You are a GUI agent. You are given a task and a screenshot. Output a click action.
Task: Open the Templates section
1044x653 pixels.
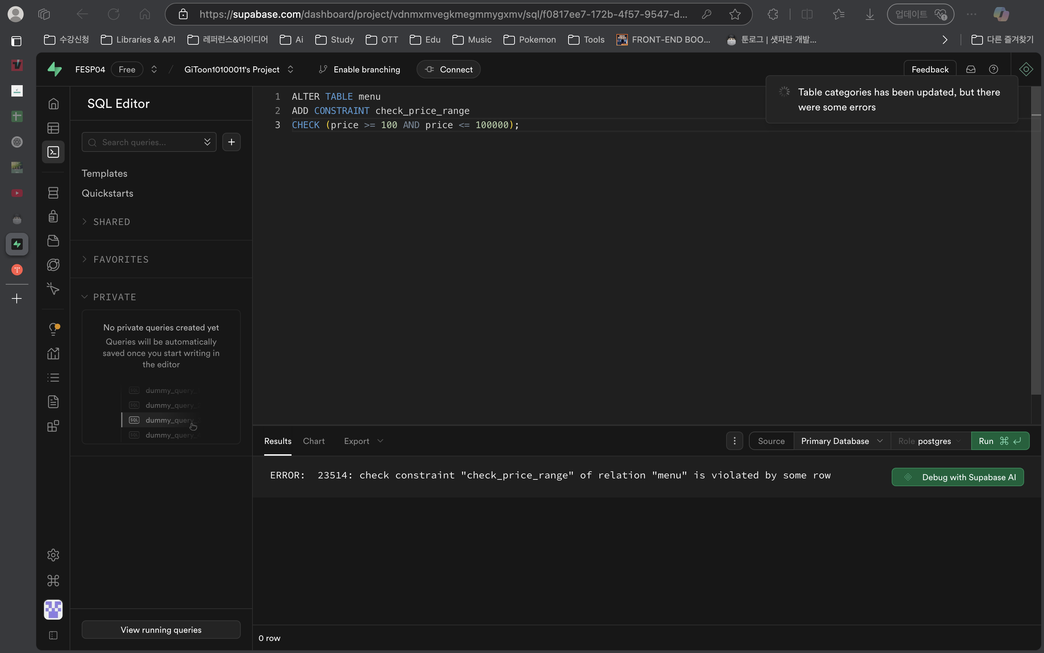pyautogui.click(x=104, y=173)
